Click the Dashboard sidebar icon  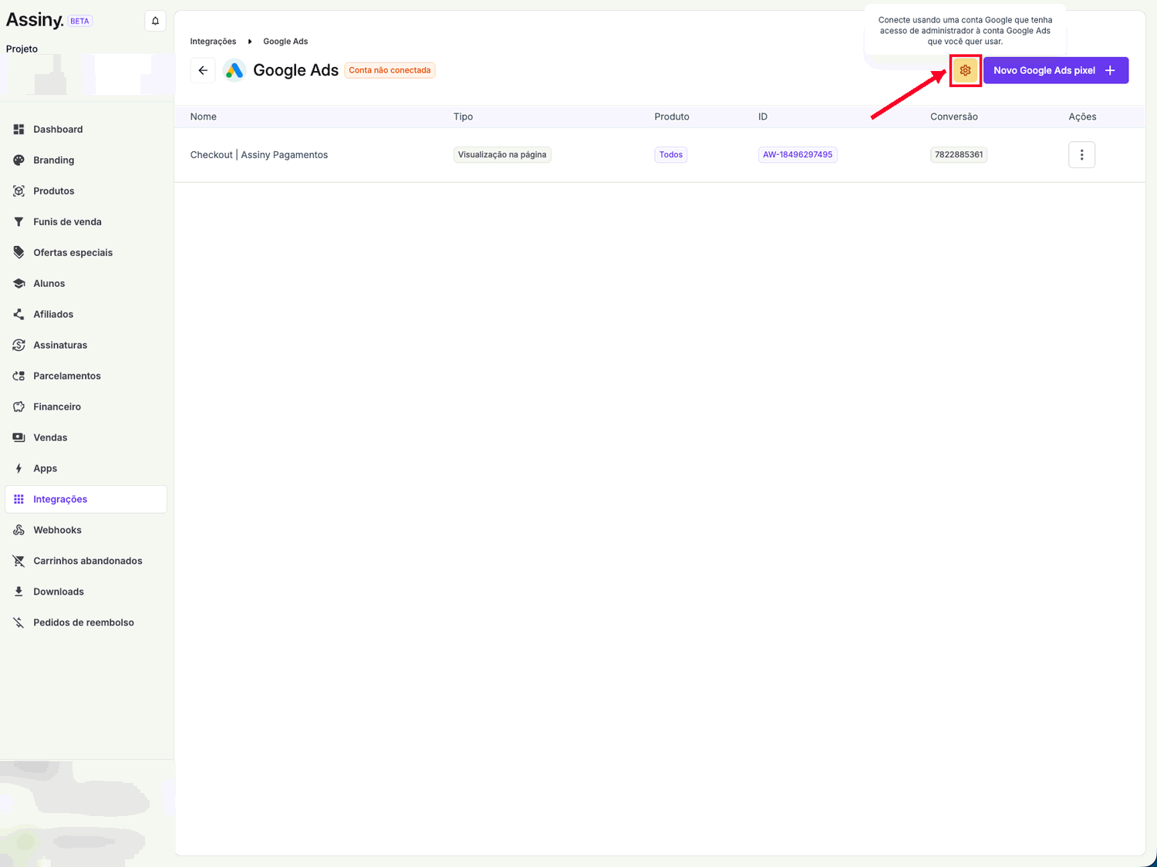coord(19,130)
